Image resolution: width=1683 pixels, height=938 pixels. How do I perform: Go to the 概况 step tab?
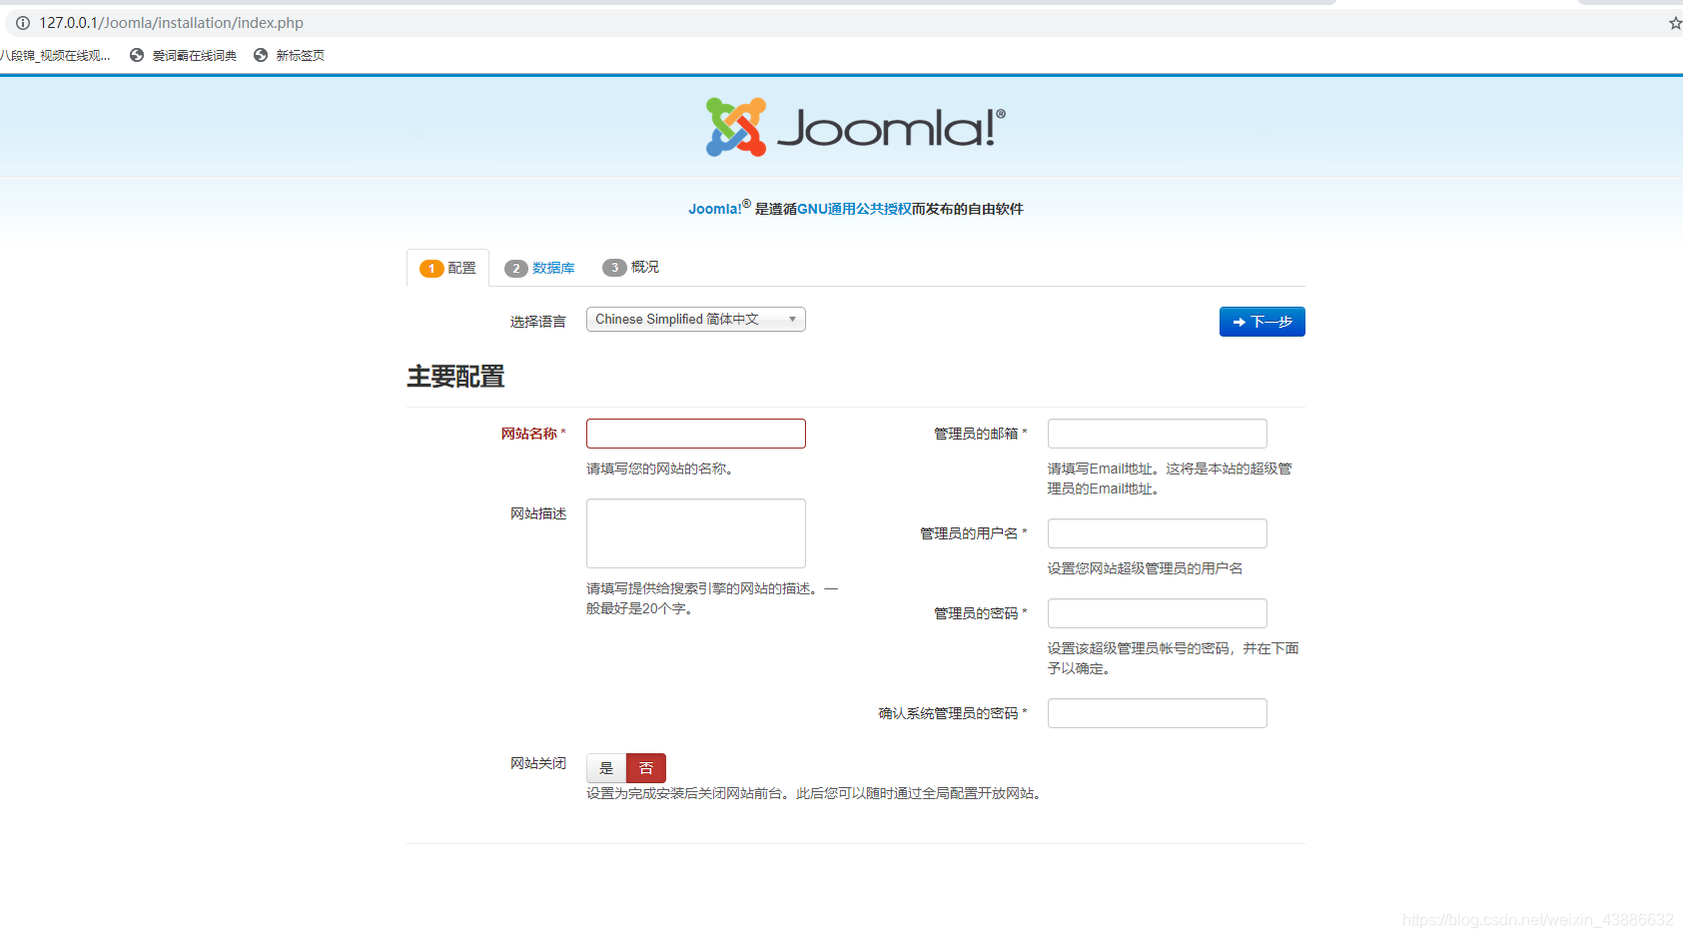coord(631,267)
